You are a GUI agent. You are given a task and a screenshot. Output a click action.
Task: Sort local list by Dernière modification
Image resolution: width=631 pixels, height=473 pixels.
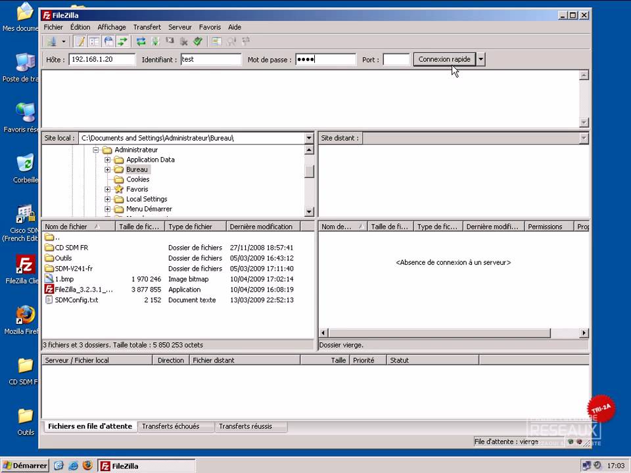coord(263,227)
